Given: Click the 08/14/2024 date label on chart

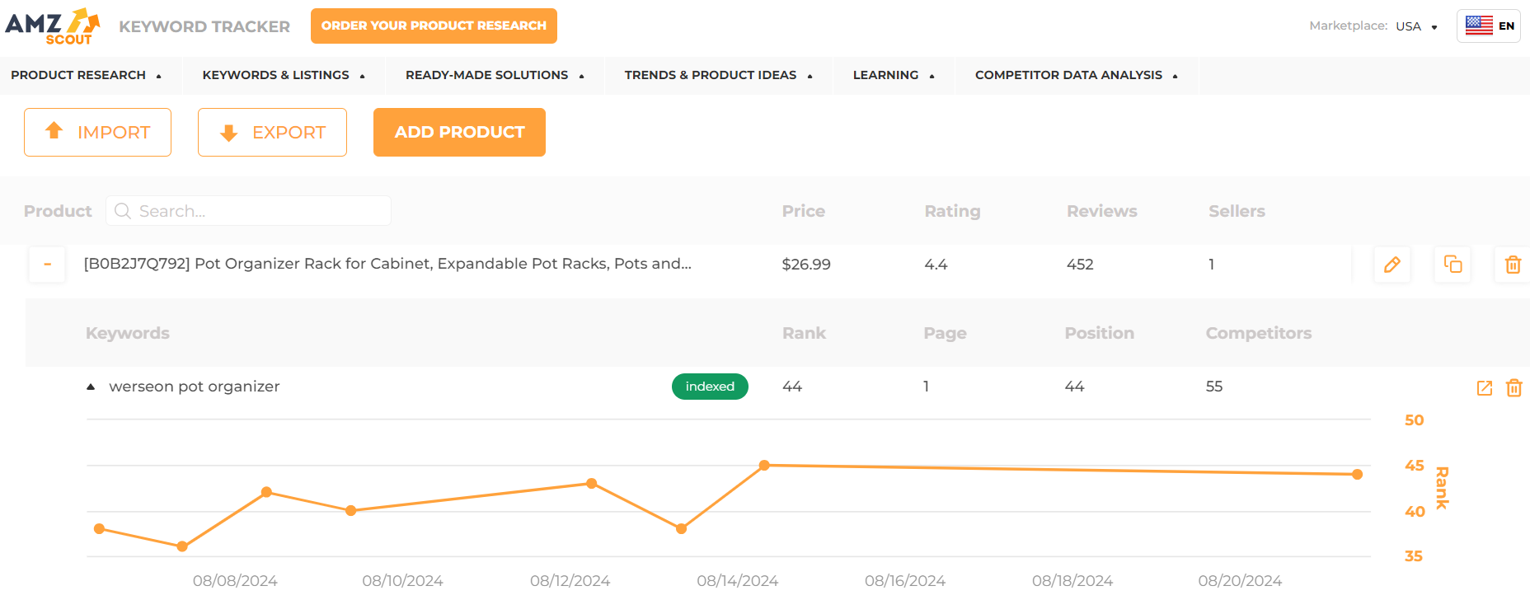Looking at the screenshot, I should (738, 581).
